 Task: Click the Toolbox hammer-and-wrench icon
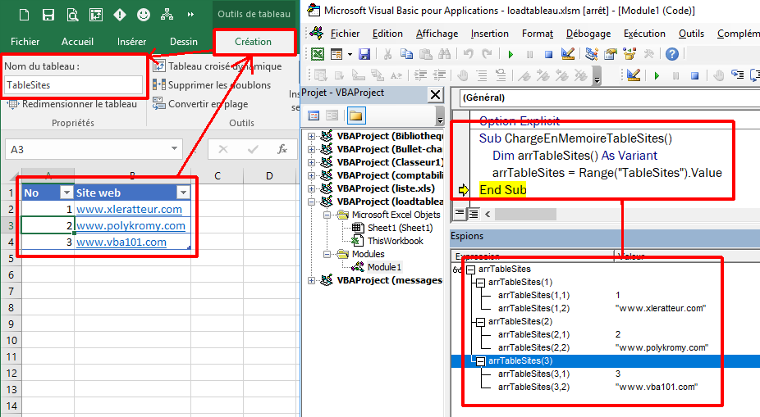tap(648, 54)
